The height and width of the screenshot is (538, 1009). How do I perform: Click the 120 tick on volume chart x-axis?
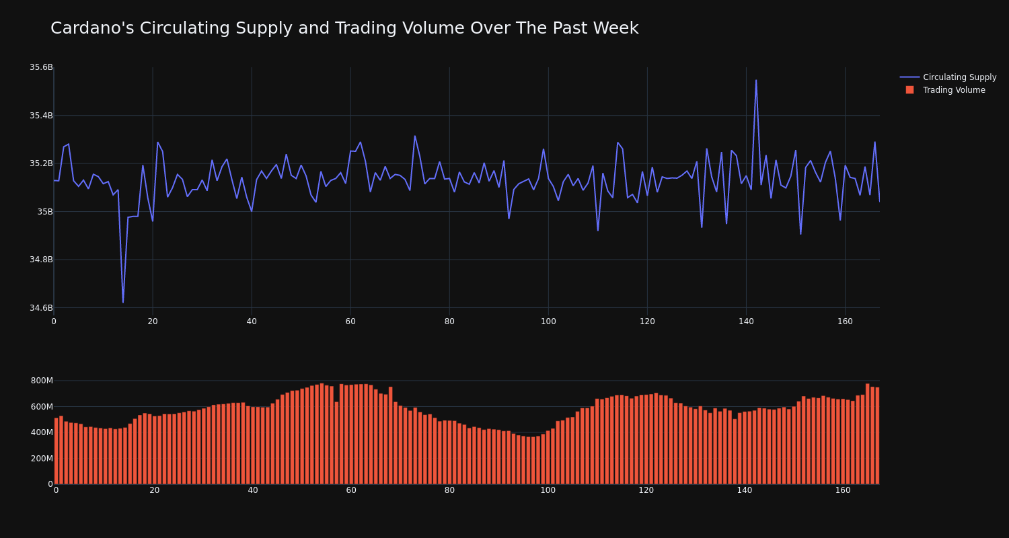click(646, 490)
